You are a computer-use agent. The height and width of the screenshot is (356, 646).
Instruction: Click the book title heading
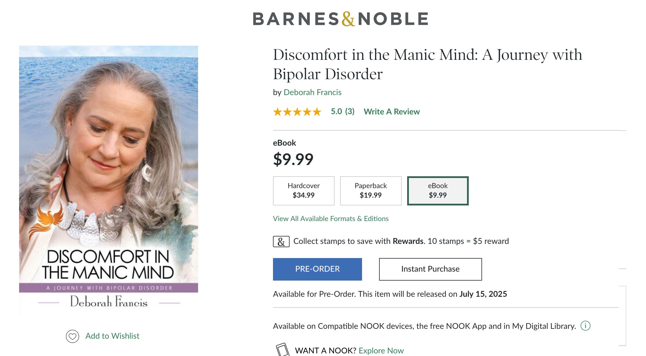(427, 64)
